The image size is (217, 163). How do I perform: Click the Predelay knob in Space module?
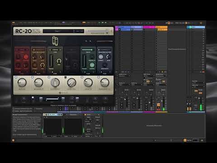tap(92, 57)
